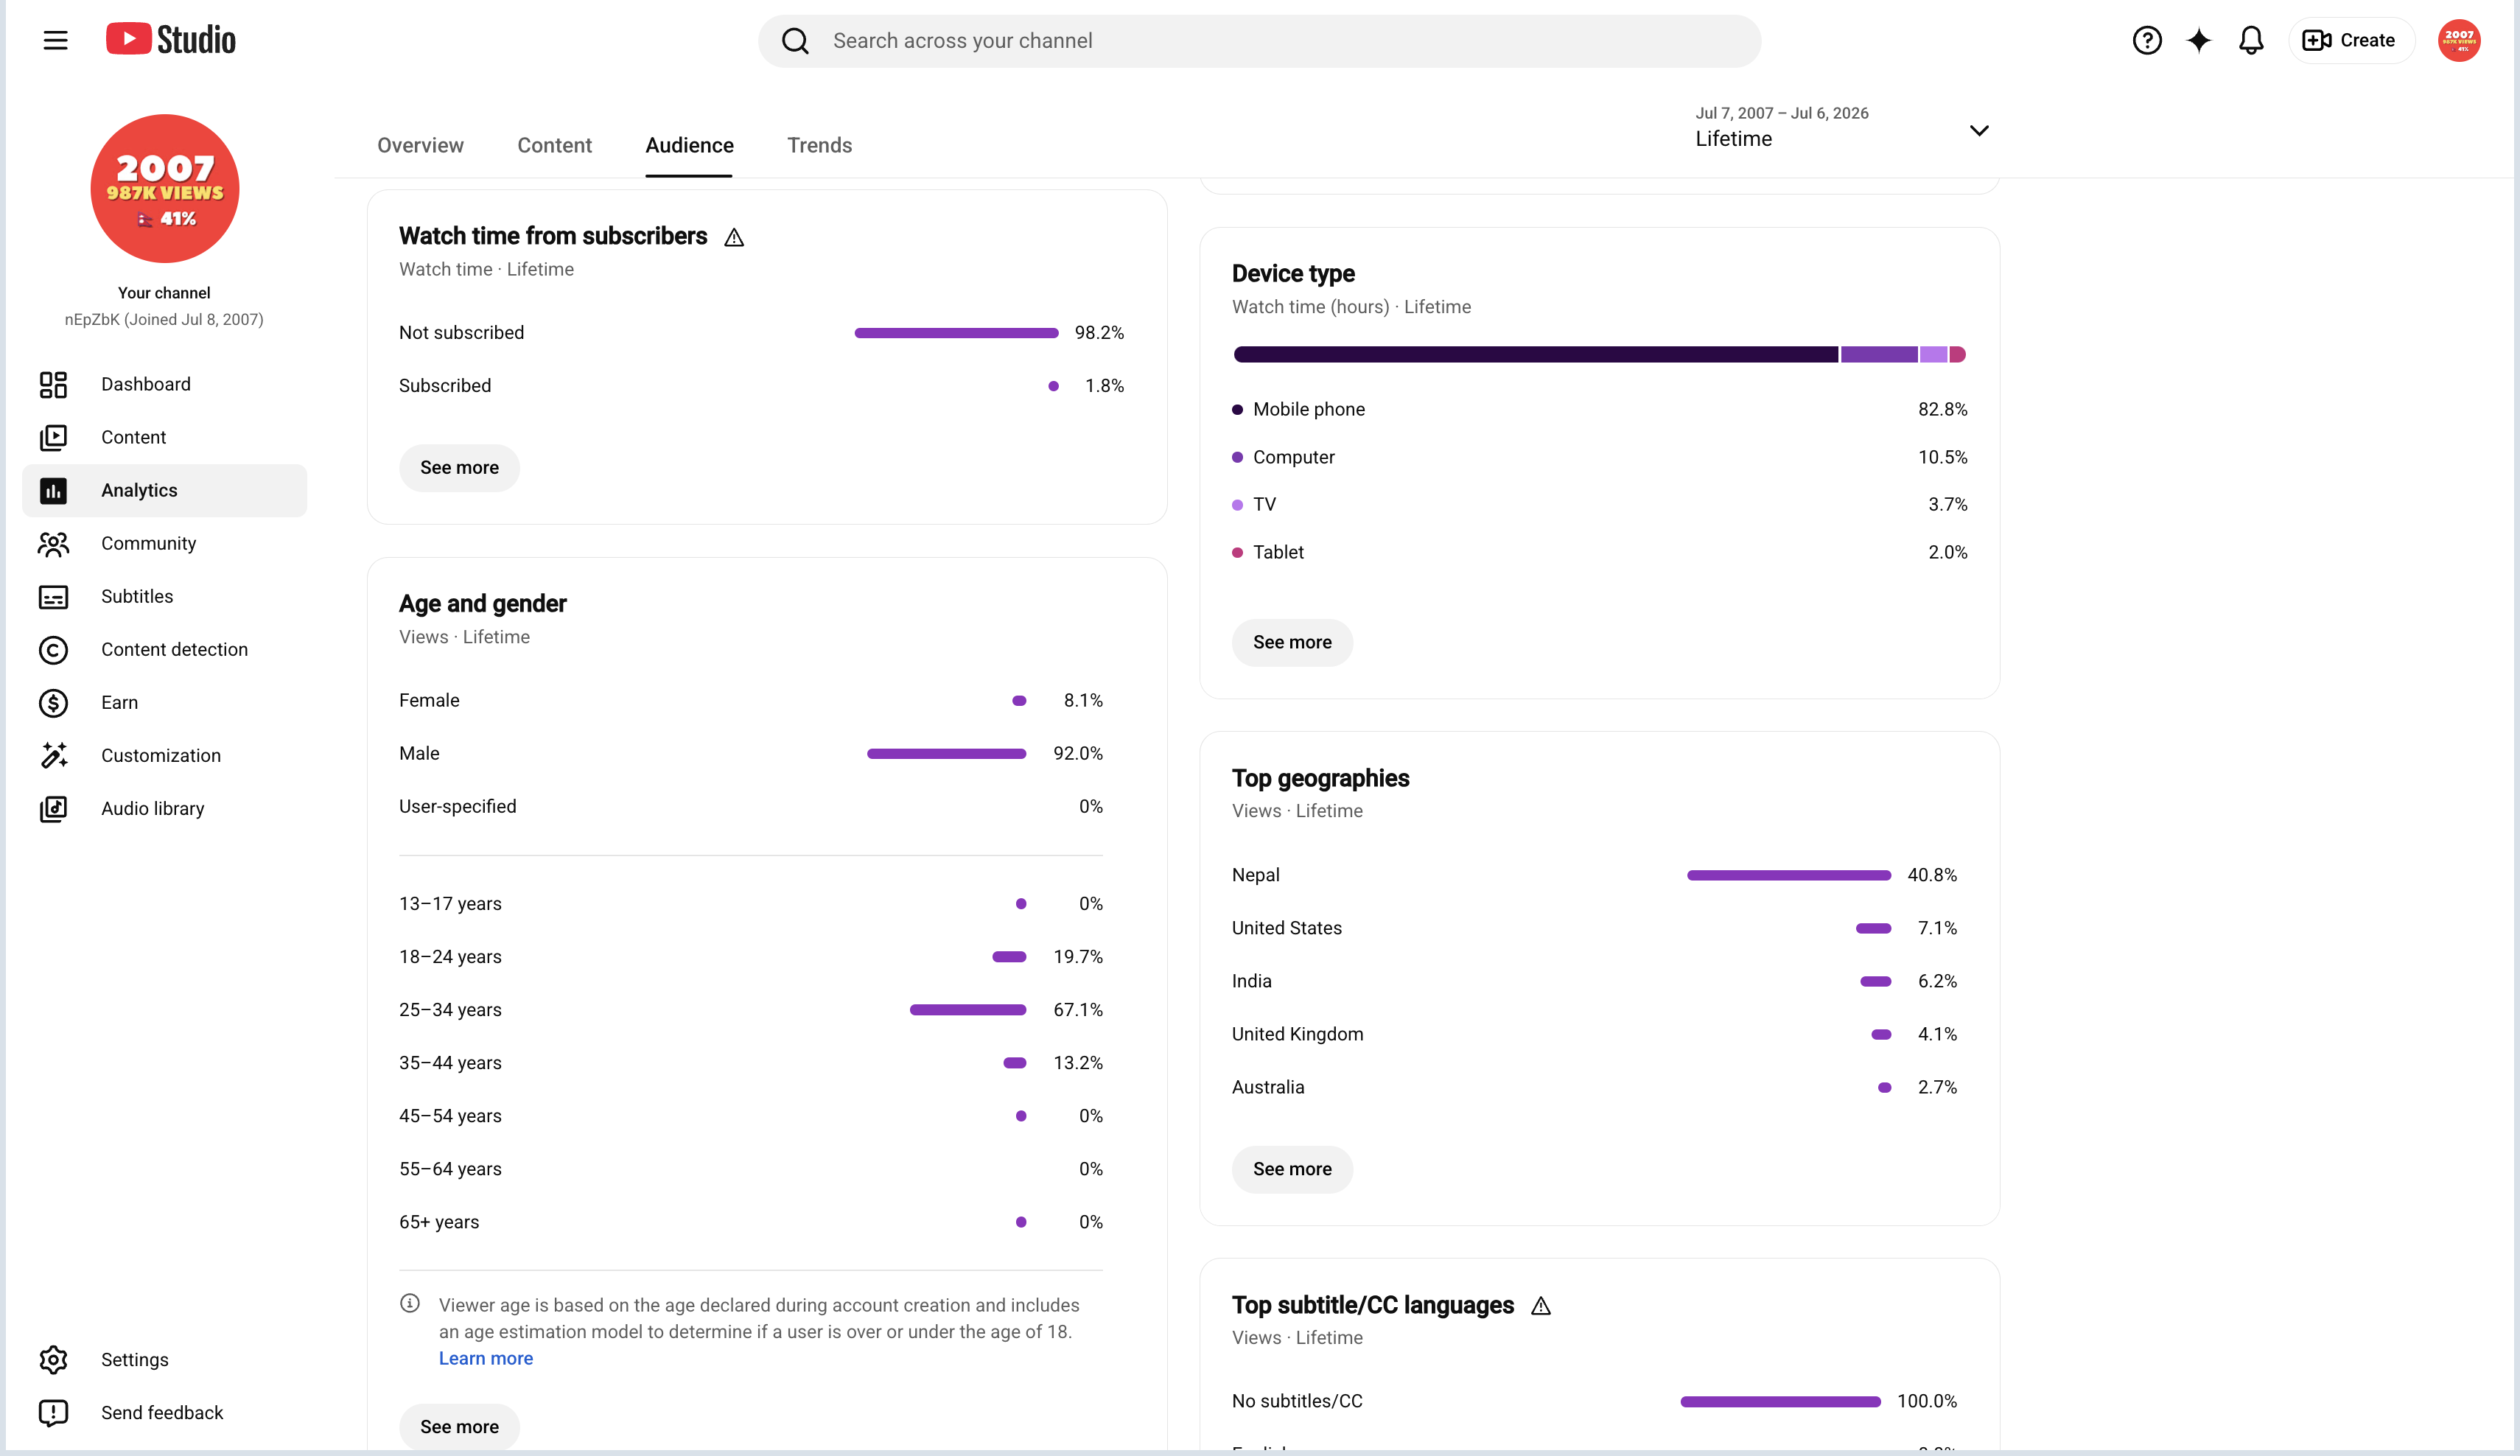
Task: Switch to the Trends tab
Action: [819, 145]
